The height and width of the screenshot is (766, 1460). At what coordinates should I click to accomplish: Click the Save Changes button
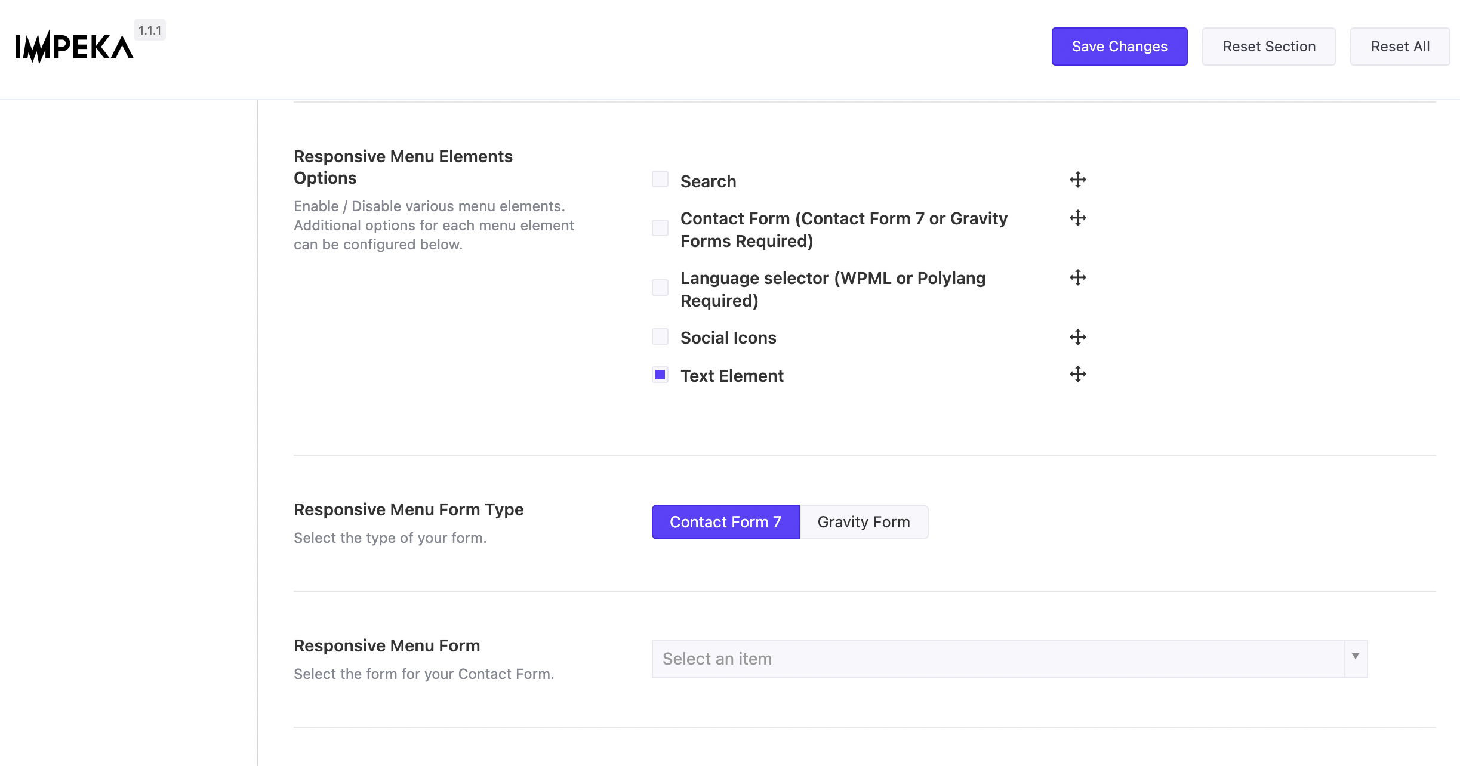pyautogui.click(x=1119, y=47)
